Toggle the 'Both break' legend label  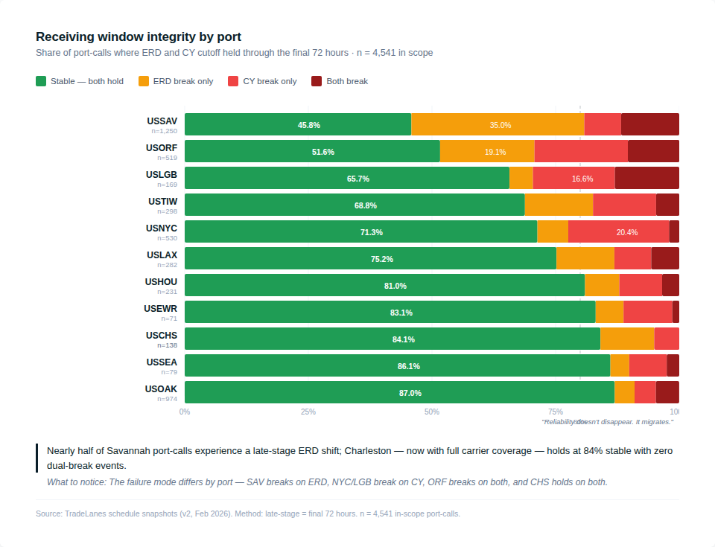(x=347, y=81)
